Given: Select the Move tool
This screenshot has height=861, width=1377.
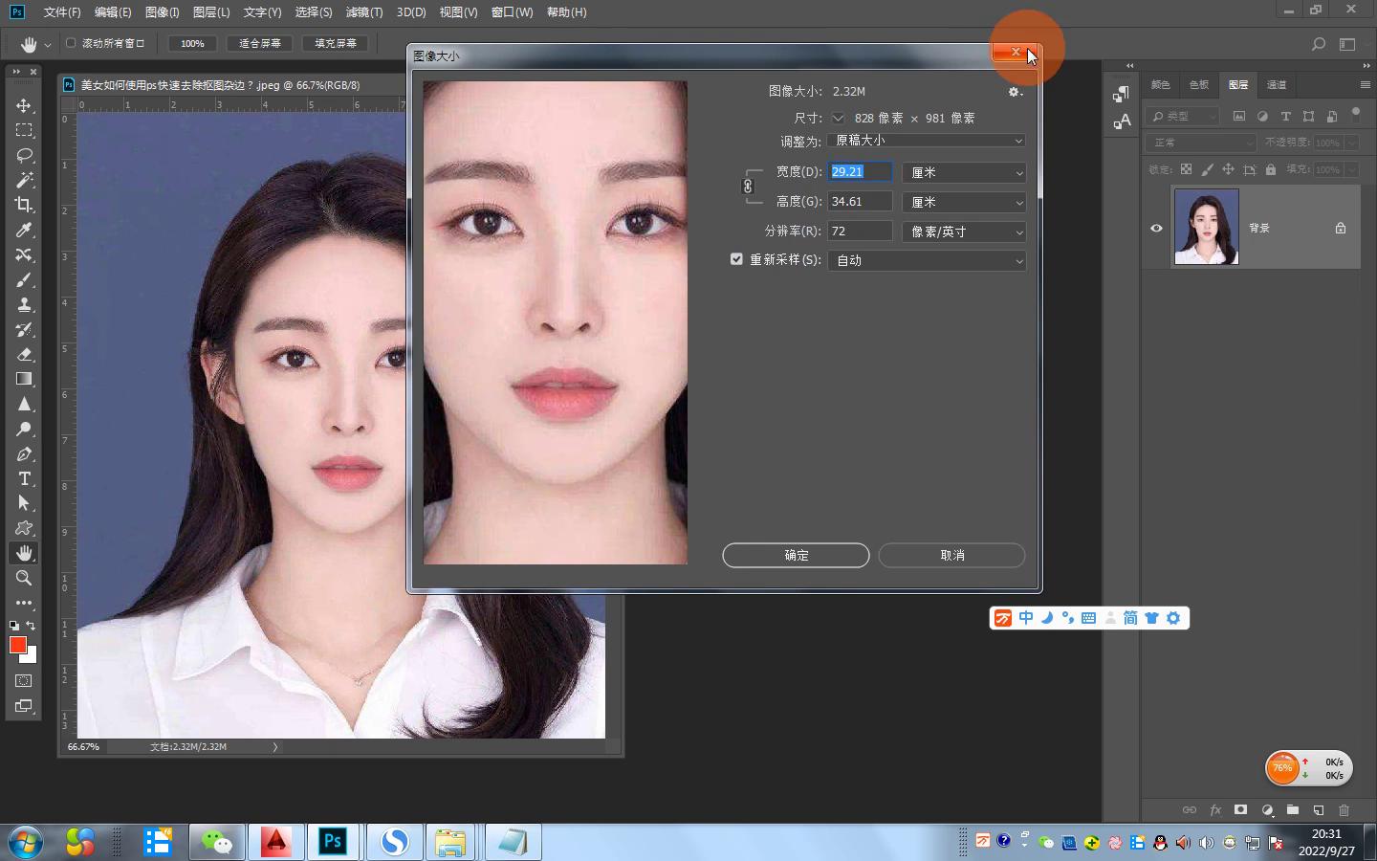Looking at the screenshot, I should tap(24, 105).
